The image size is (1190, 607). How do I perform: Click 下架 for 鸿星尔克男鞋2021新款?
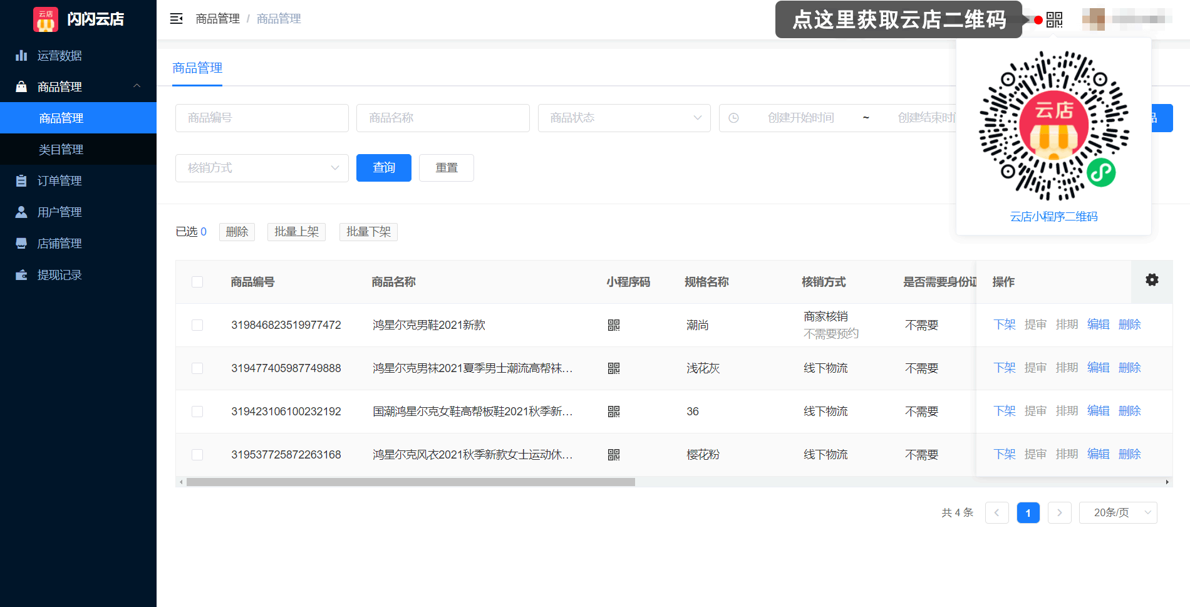tap(1005, 324)
